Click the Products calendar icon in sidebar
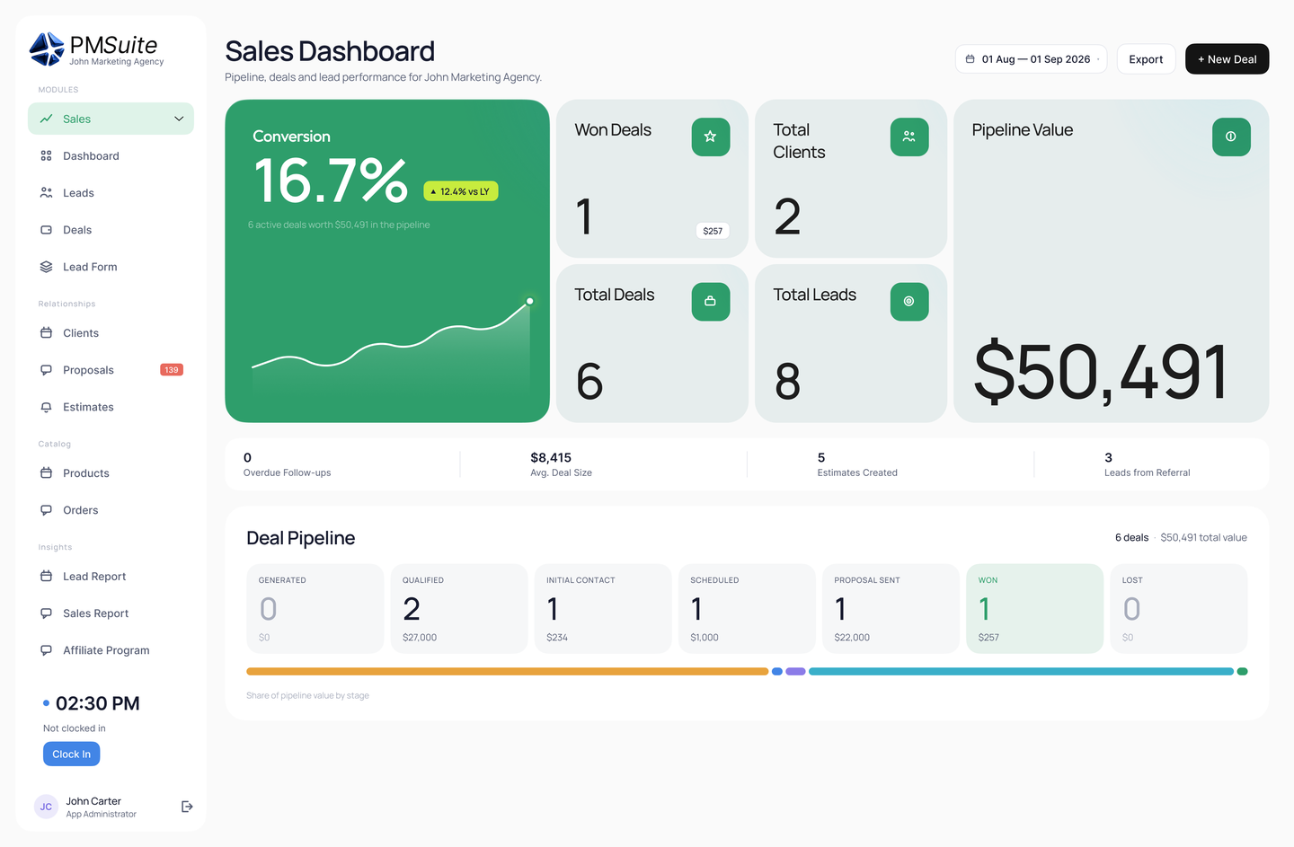 point(46,473)
